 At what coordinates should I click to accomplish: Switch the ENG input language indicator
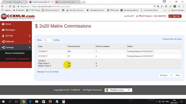[167, 101]
